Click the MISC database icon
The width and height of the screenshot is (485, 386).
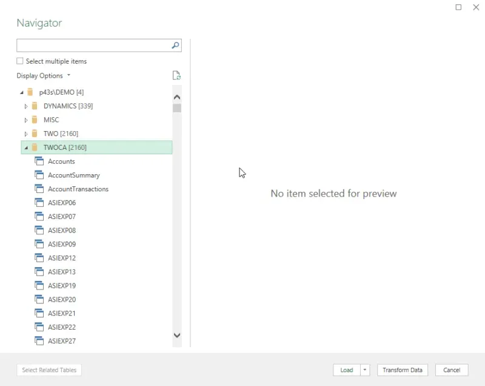(x=35, y=120)
